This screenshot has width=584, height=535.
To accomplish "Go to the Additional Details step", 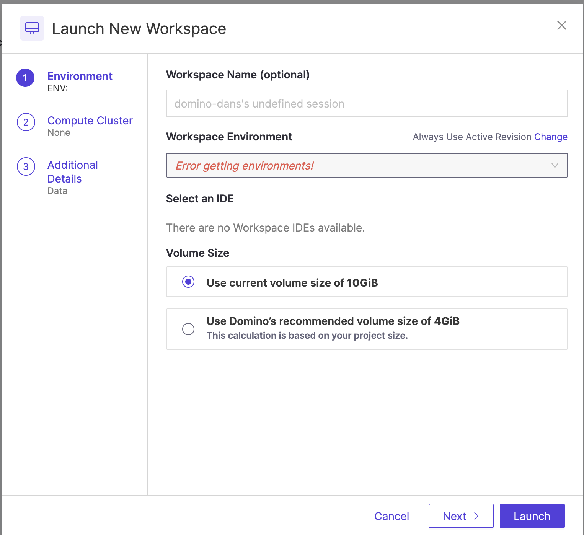I will coord(73,172).
